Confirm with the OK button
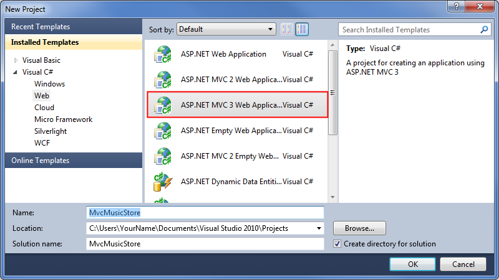 (x=412, y=264)
